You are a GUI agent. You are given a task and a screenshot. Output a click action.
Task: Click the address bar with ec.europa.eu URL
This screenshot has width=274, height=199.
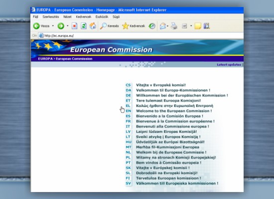point(140,36)
